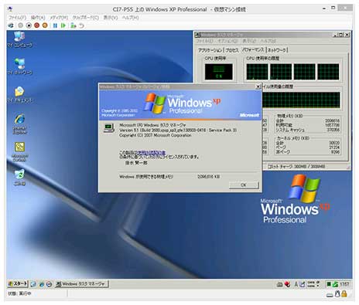Open Task Manager's ヘルプ menu
This screenshot has height=305, width=359.
coord(268,41)
